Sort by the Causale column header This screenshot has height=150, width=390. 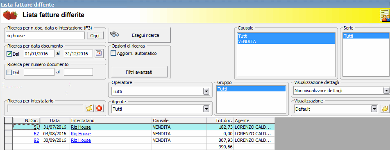pos(179,120)
